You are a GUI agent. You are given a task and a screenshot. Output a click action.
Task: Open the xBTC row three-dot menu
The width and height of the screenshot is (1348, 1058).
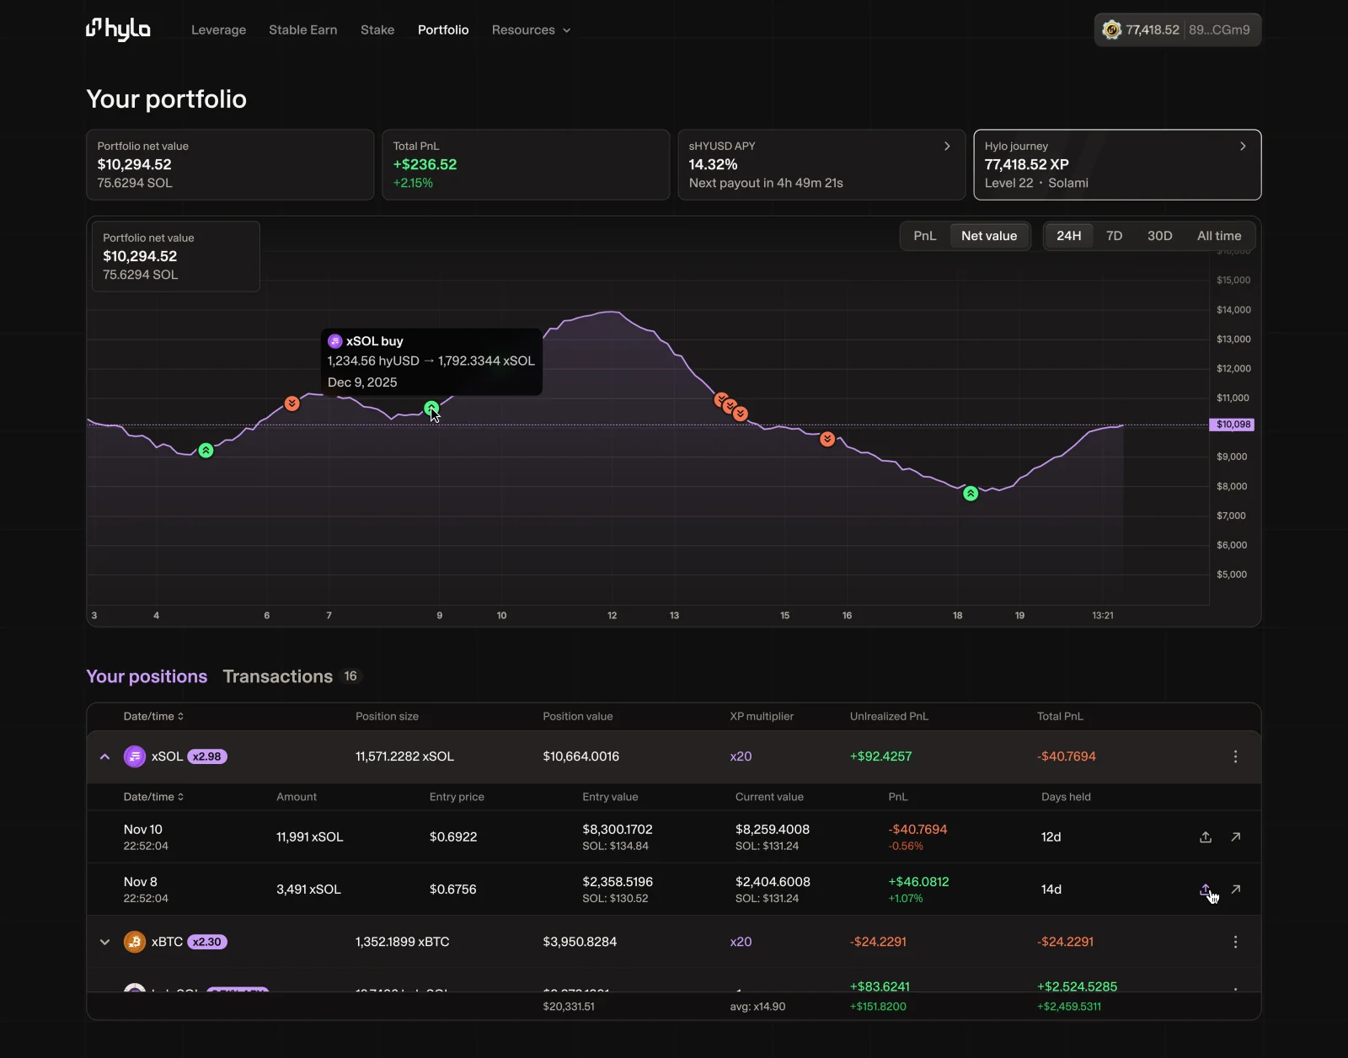click(x=1235, y=942)
